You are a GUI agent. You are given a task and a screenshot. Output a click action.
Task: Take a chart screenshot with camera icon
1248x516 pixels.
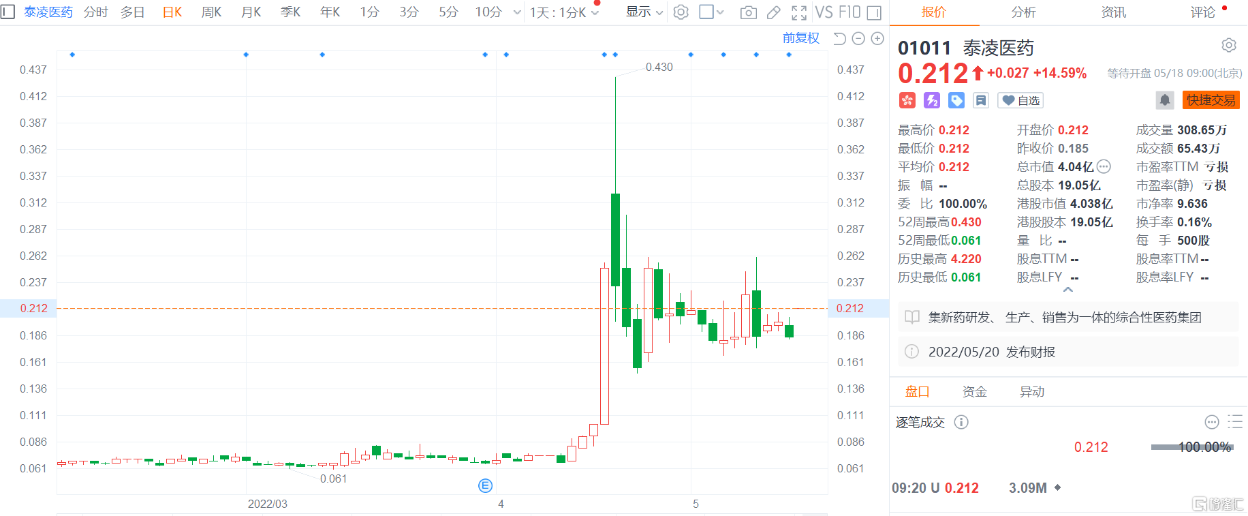tap(748, 12)
